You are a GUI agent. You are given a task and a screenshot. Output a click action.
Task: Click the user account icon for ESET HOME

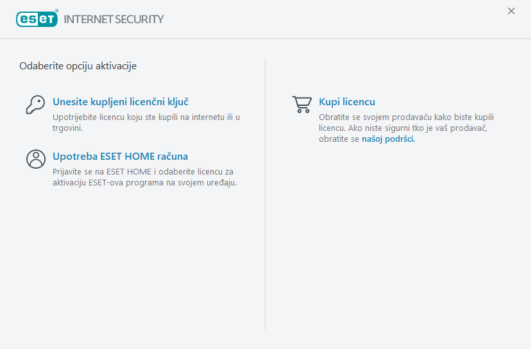[x=35, y=158]
